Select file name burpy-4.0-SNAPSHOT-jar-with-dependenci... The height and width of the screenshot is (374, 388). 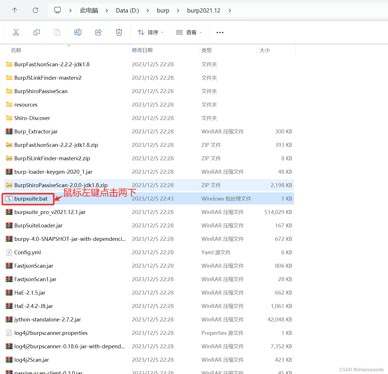(x=70, y=239)
